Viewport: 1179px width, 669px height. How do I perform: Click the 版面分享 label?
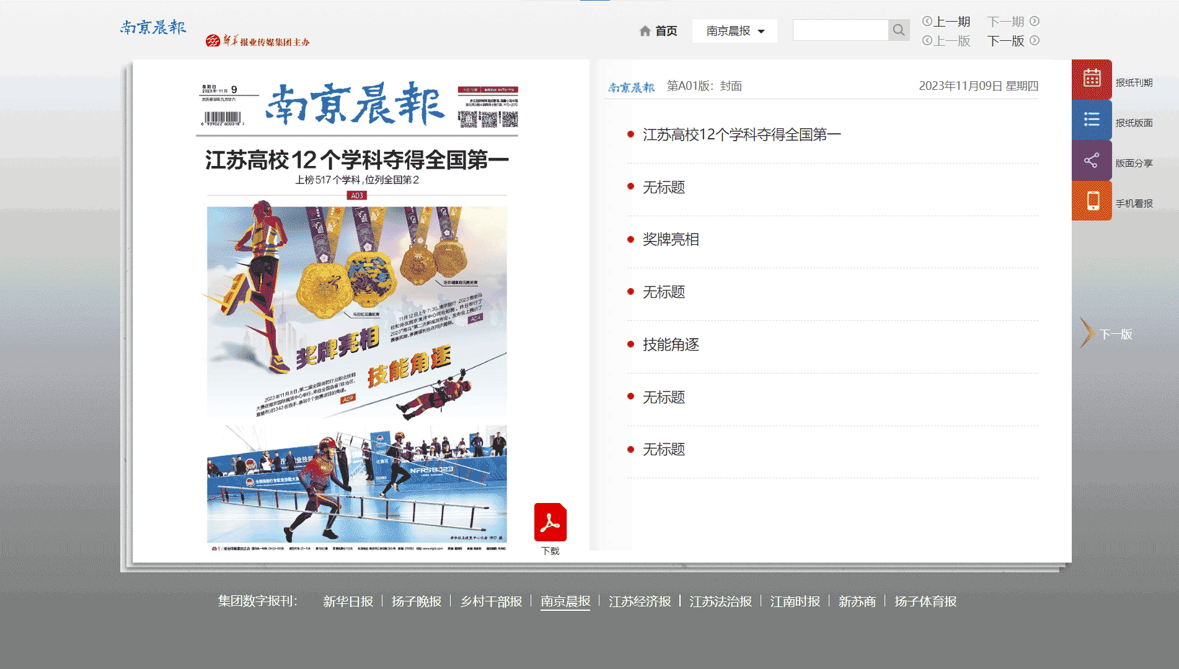coord(1134,163)
